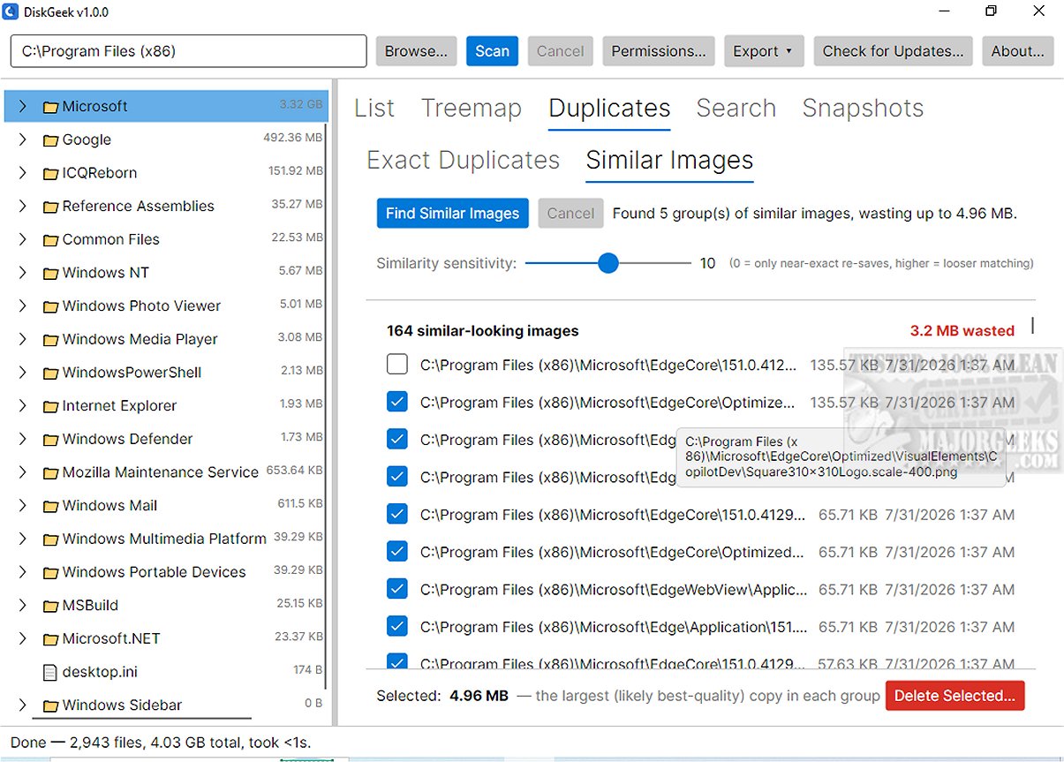Uncheck the EdgeCore\Optimized 65.71 KB image
Screen dimensions: 1064x762
[x=397, y=552]
